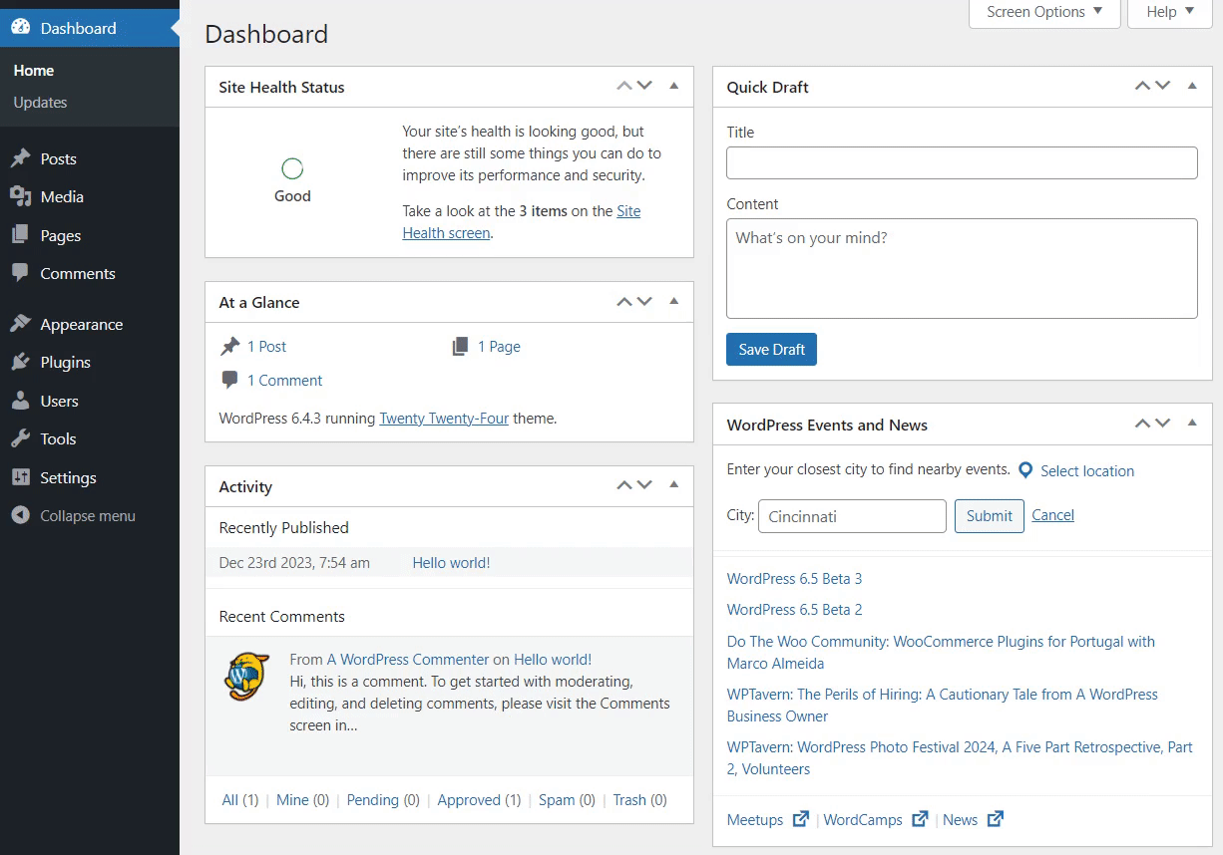Collapse the Site Health Status panel
1223x855 pixels.
673,87
